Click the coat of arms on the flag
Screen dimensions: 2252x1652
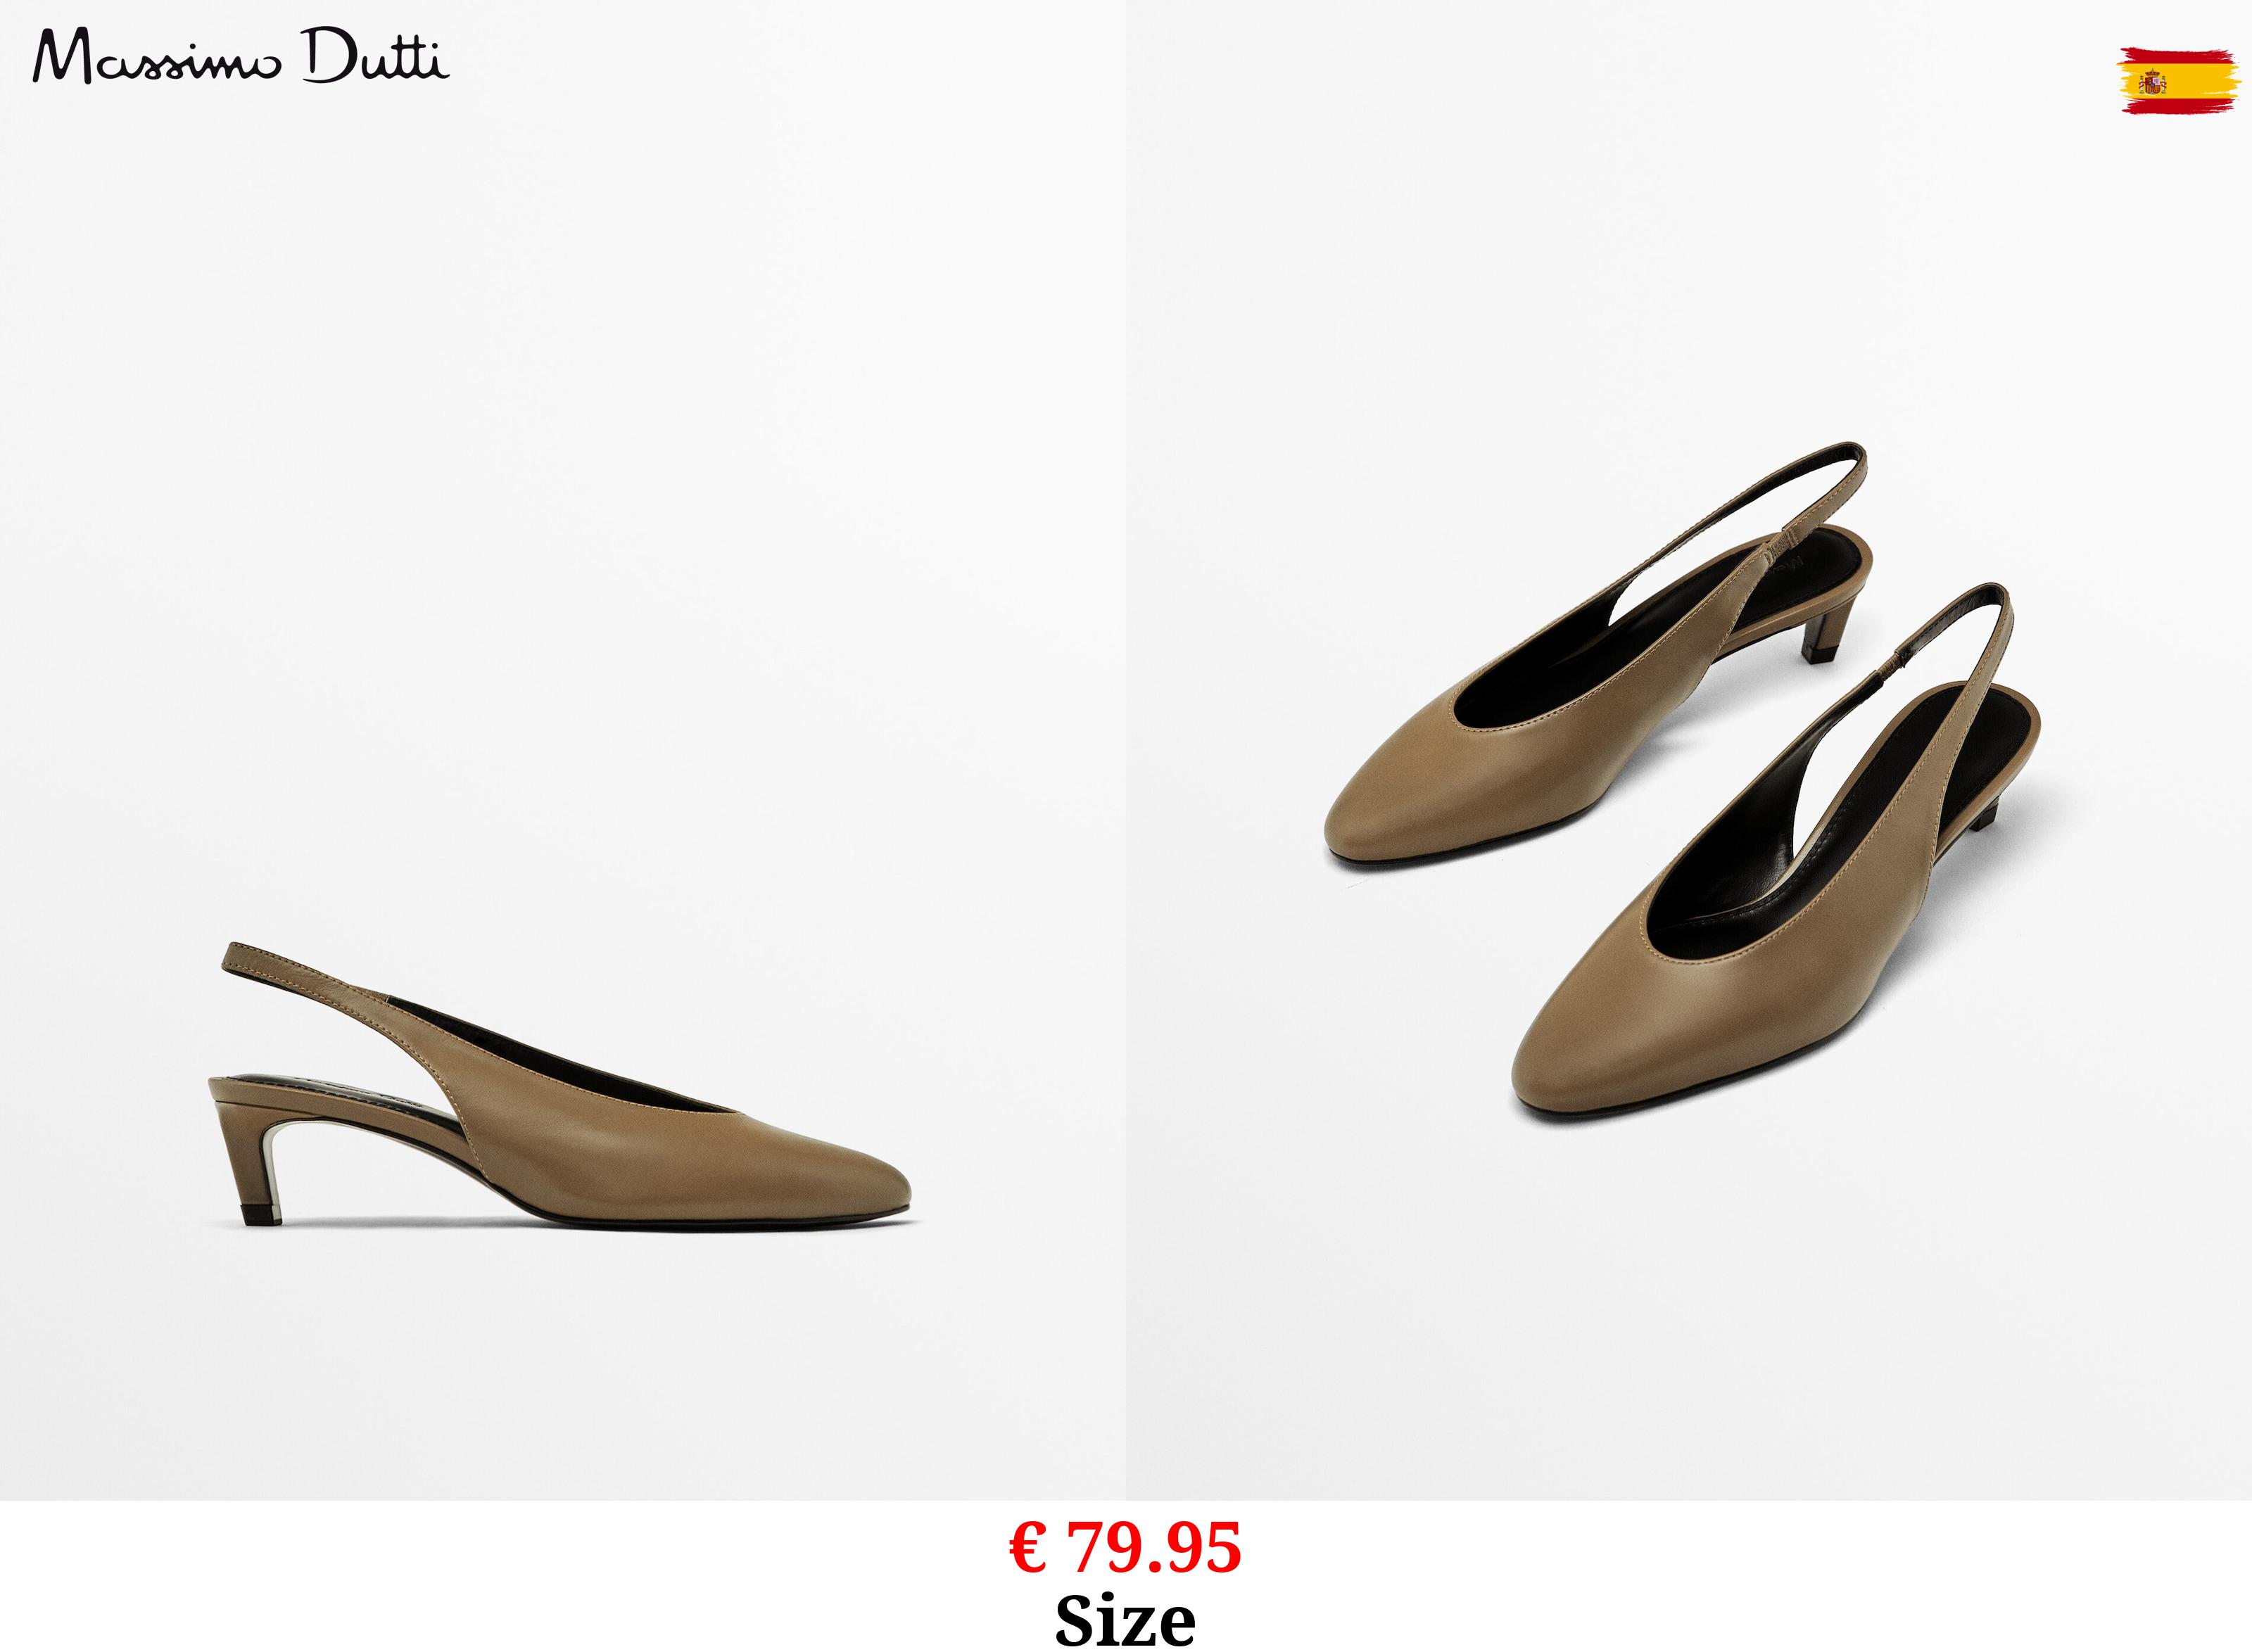coord(2153,82)
